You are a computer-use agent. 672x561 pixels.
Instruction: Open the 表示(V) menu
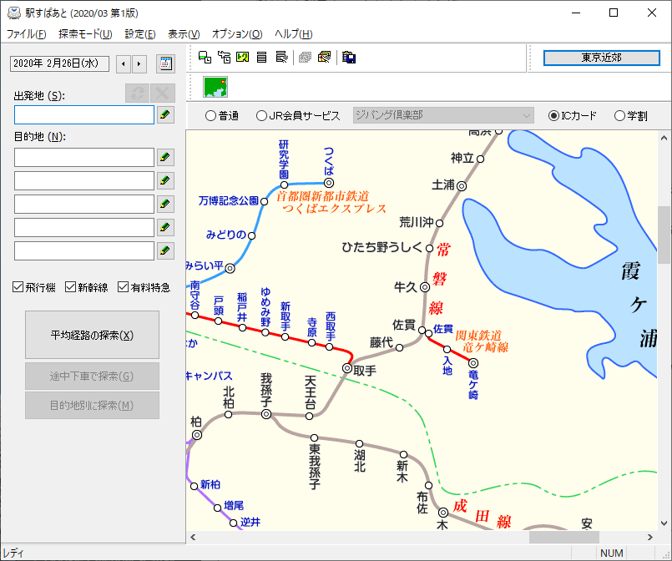click(x=184, y=34)
